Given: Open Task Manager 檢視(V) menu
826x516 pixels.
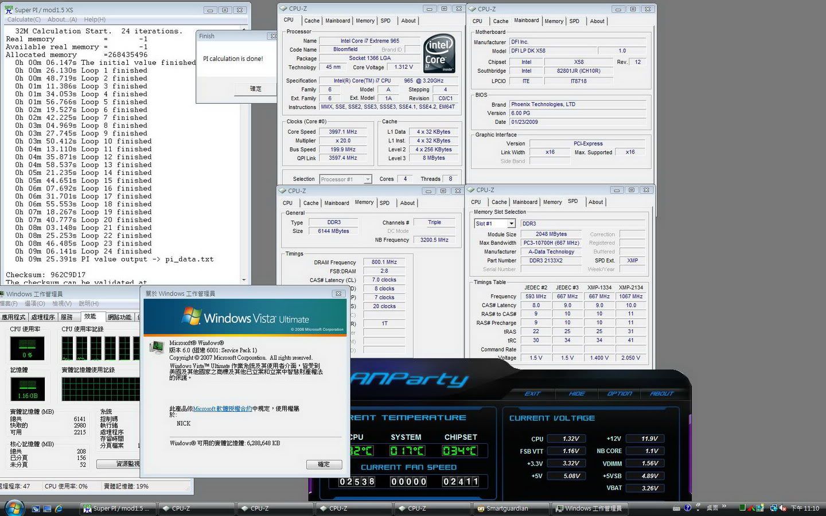Looking at the screenshot, I should pos(62,303).
